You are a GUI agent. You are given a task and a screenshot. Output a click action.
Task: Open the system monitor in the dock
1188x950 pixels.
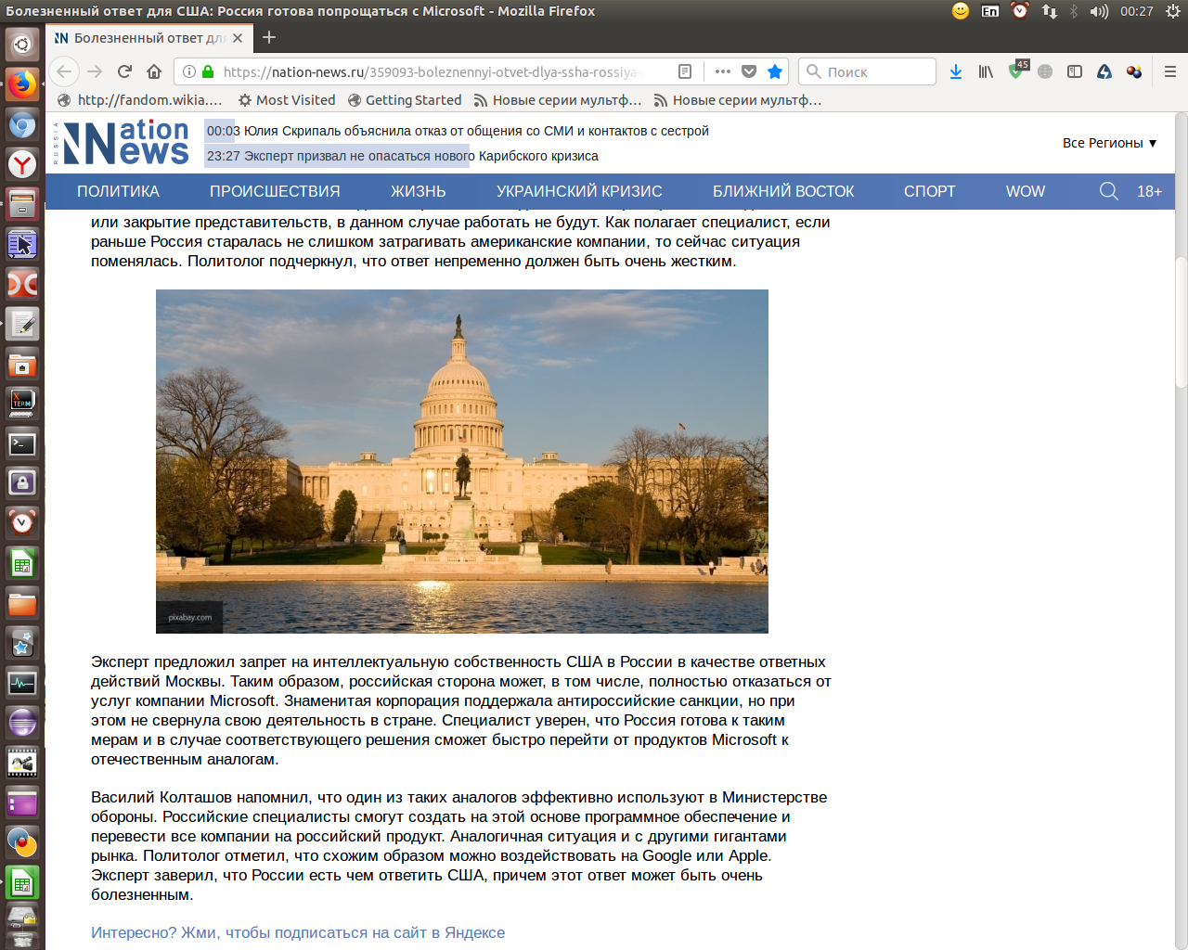click(22, 683)
